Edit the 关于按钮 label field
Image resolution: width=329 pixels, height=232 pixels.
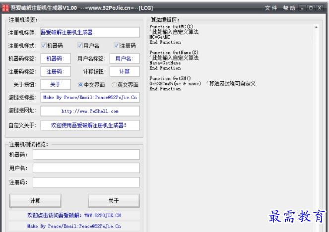point(56,84)
